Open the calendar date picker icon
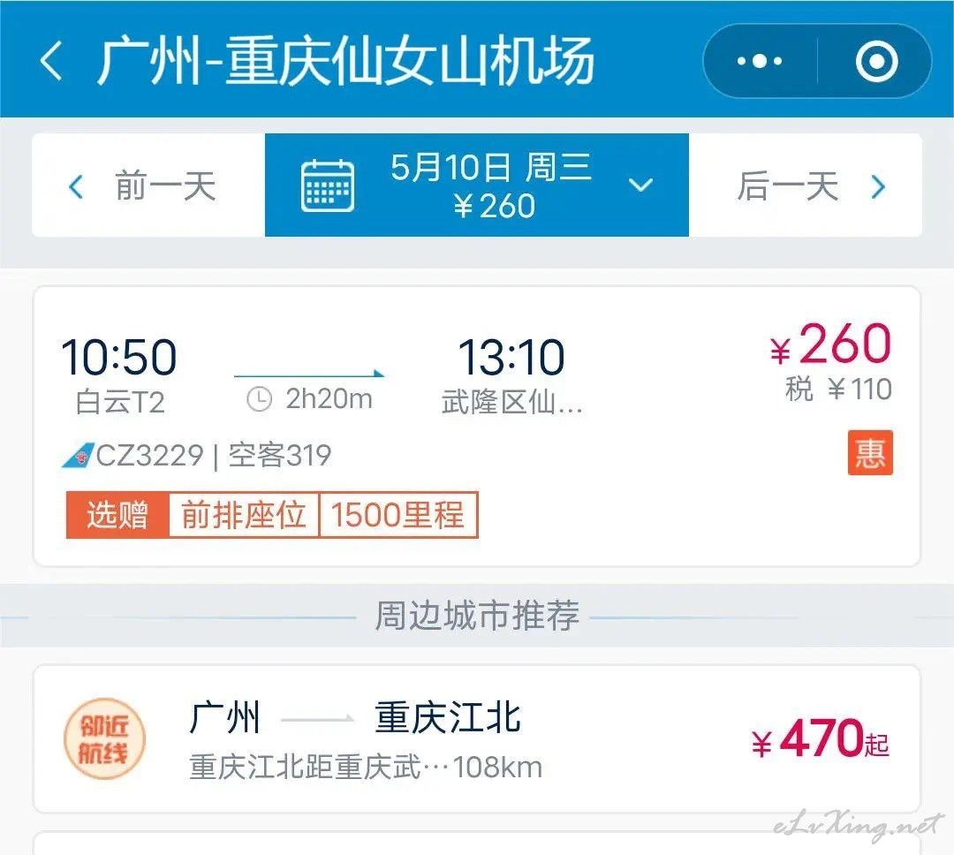The height and width of the screenshot is (855, 954). click(x=328, y=185)
